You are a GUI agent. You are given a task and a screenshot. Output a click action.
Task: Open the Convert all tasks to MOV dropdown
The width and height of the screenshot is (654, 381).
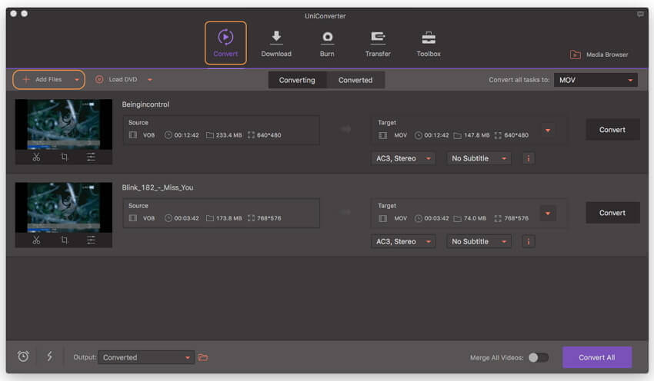tap(596, 80)
